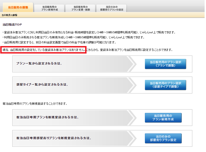Click the 宿泊当日専用のプランを新規登録 description text
This screenshot has width=206, height=152.
tap(35, 103)
